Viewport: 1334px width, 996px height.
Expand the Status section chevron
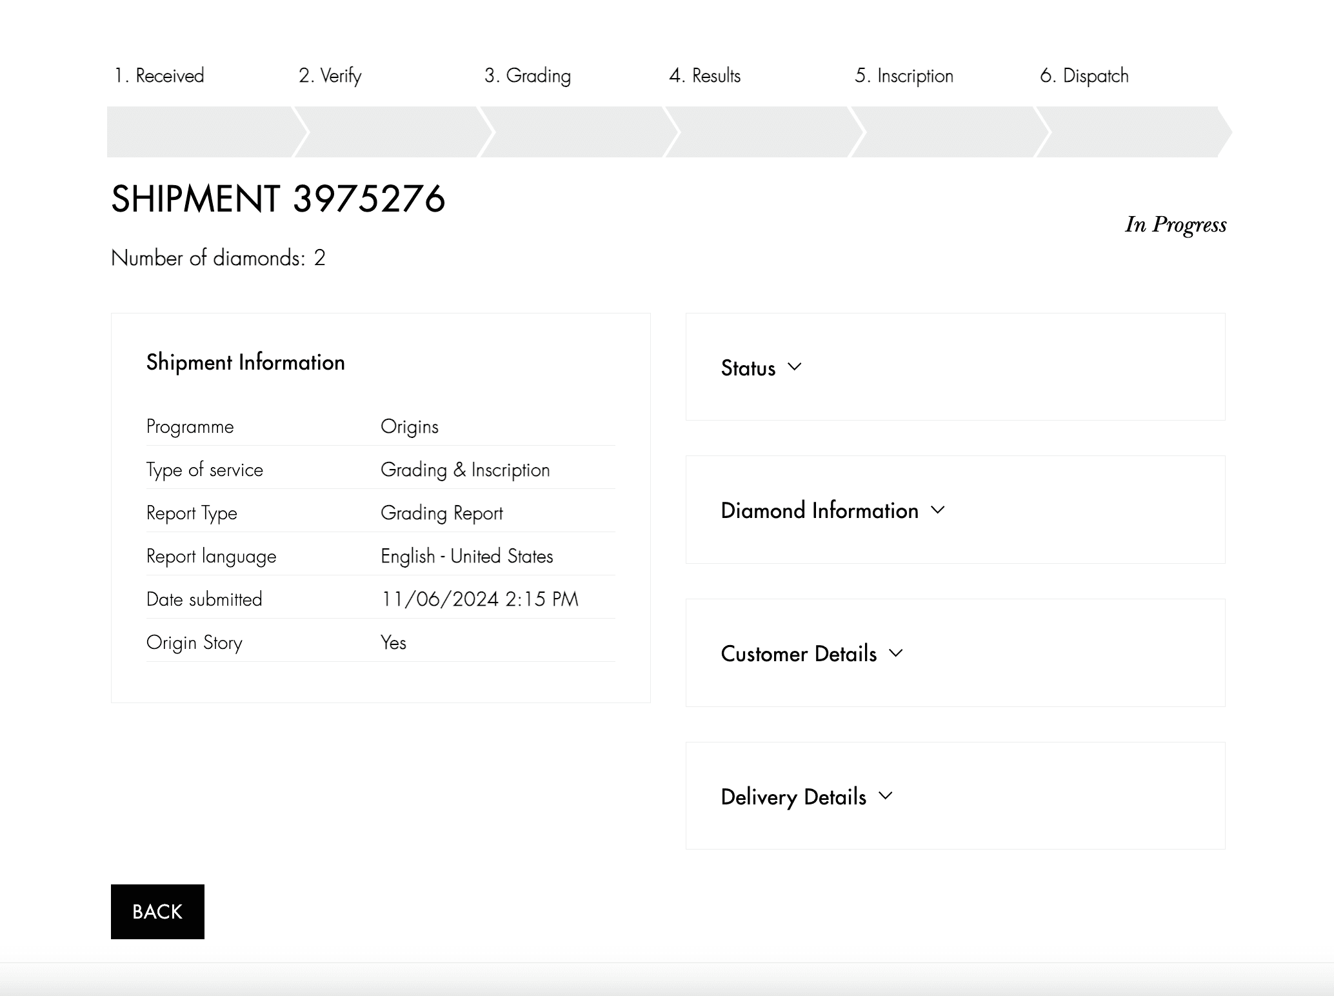pyautogui.click(x=795, y=367)
